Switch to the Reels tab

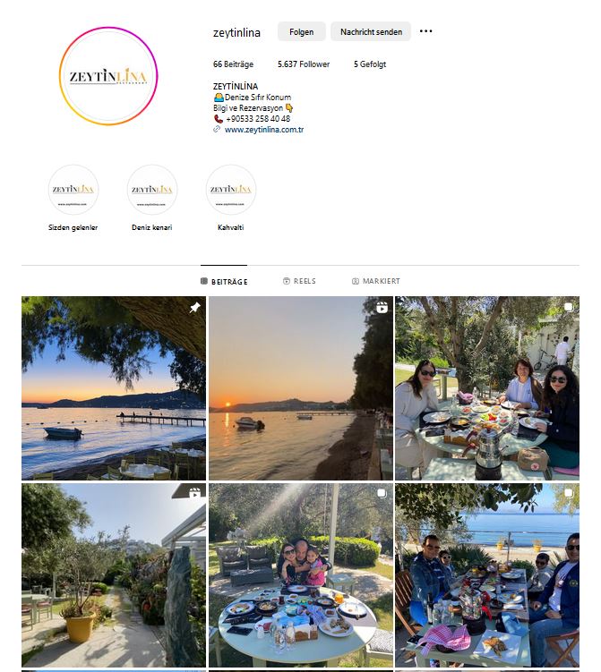pos(299,281)
